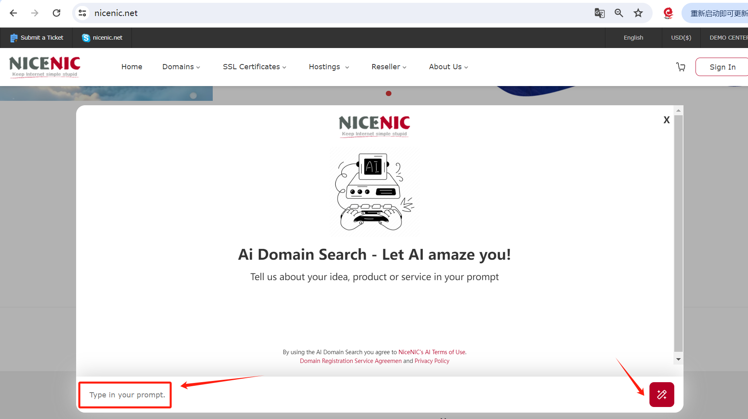
Task: Click the browser forward arrow
Action: (35, 13)
